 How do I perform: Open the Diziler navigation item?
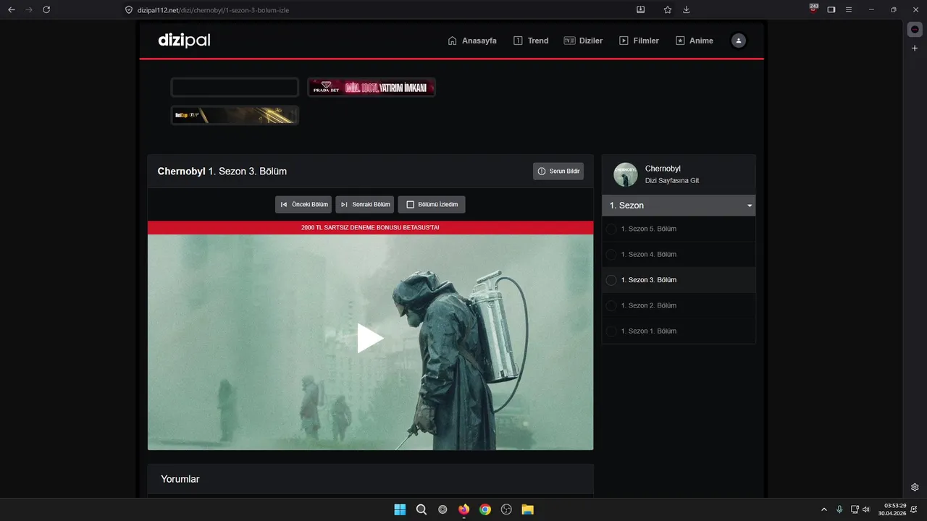pos(583,41)
